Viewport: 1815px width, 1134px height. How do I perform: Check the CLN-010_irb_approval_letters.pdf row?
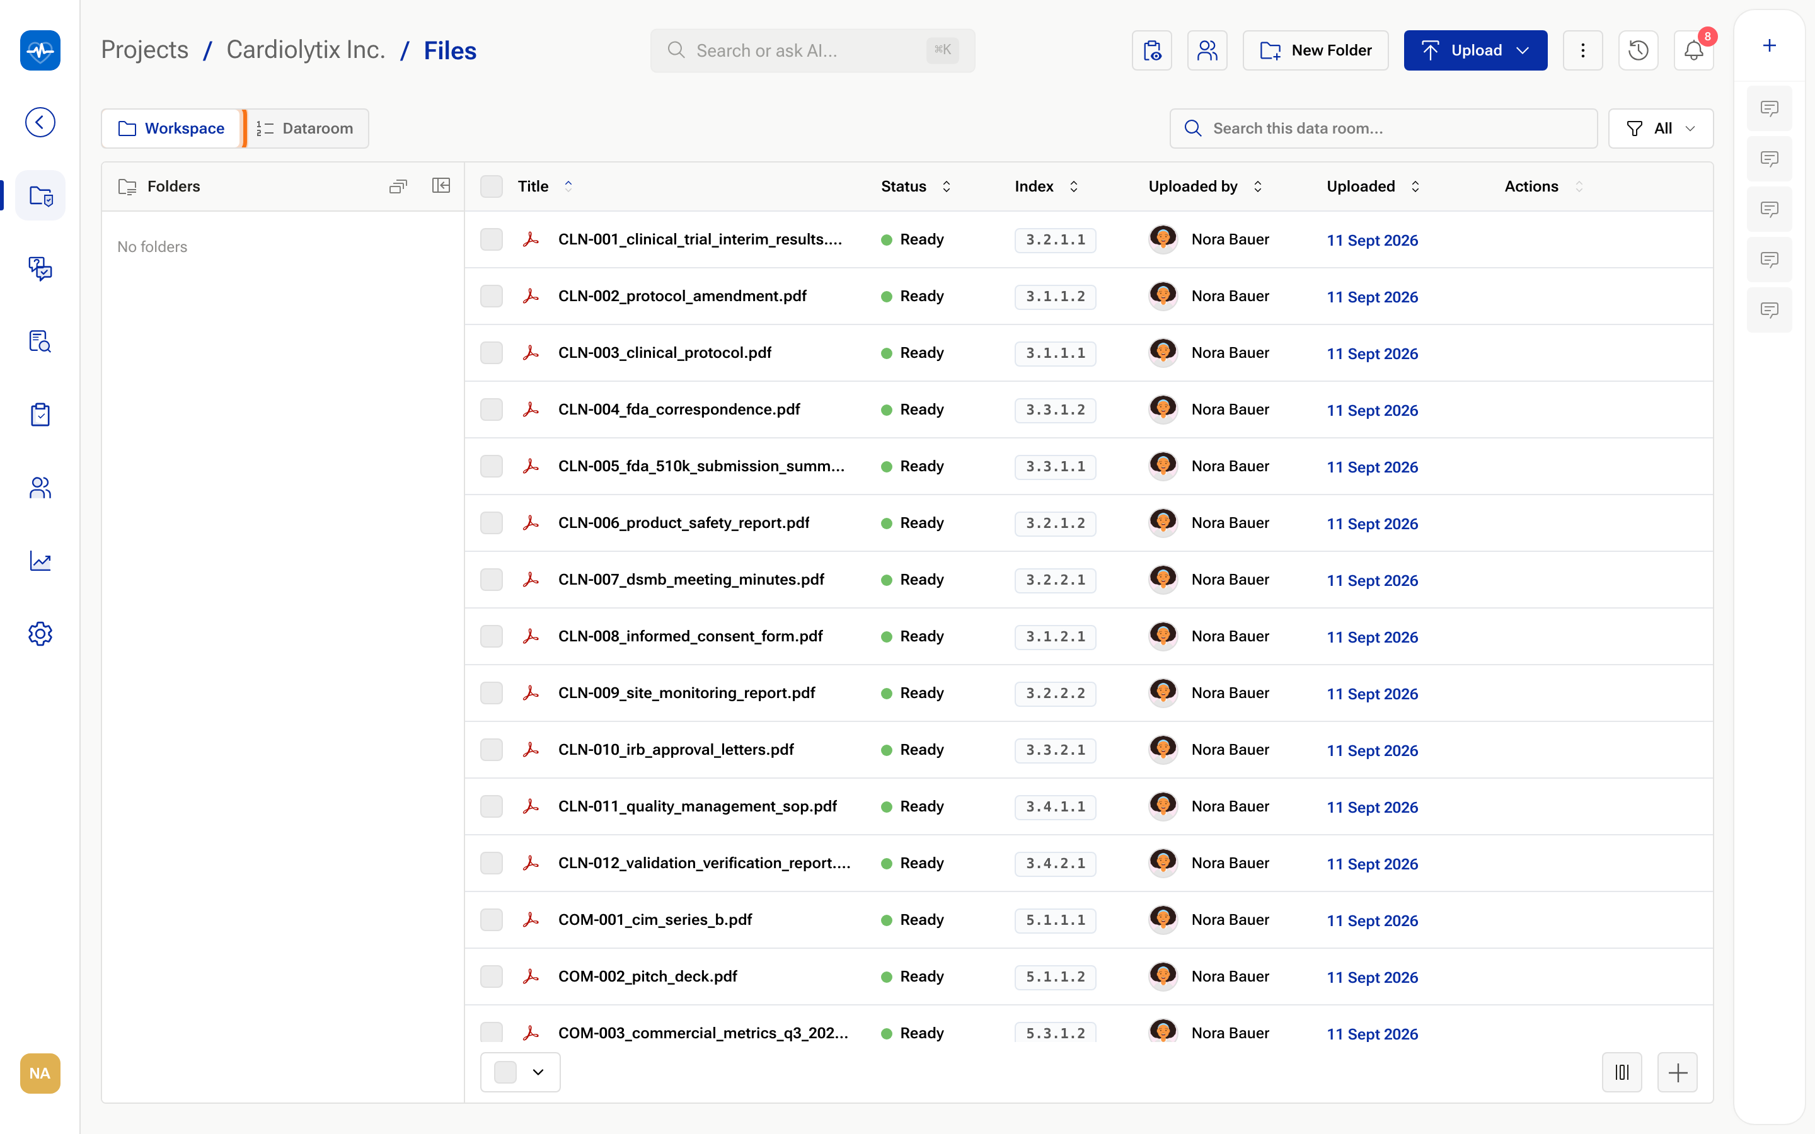pyautogui.click(x=492, y=749)
